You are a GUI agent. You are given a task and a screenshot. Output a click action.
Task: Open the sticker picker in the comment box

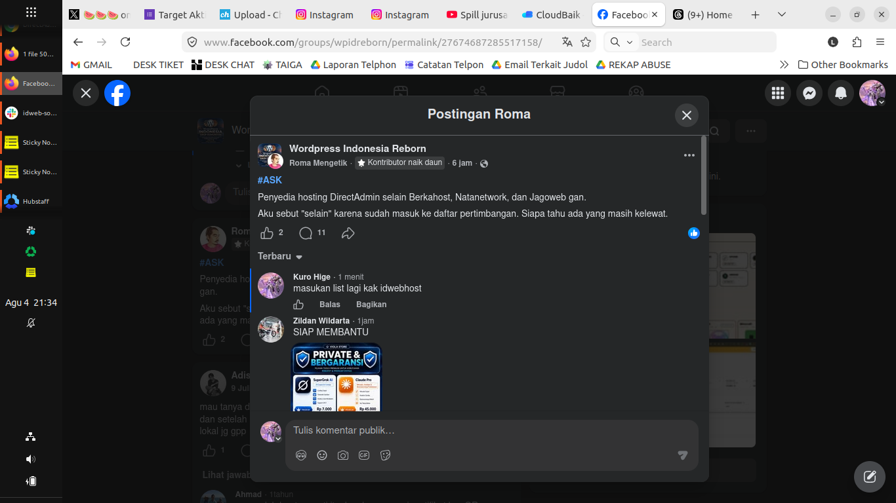pos(385,455)
